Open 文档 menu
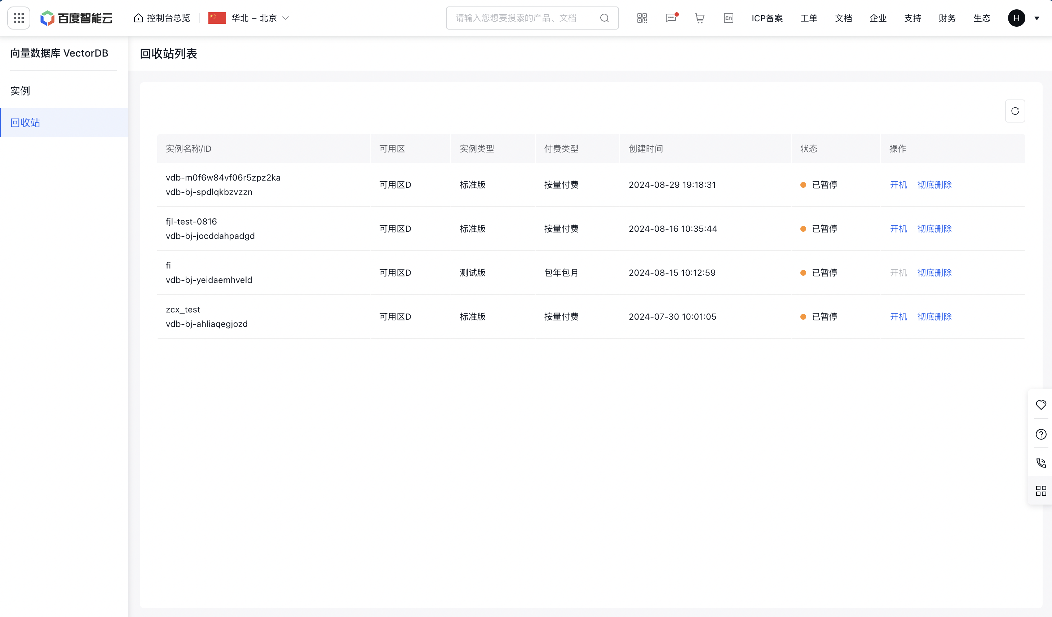 [x=843, y=18]
